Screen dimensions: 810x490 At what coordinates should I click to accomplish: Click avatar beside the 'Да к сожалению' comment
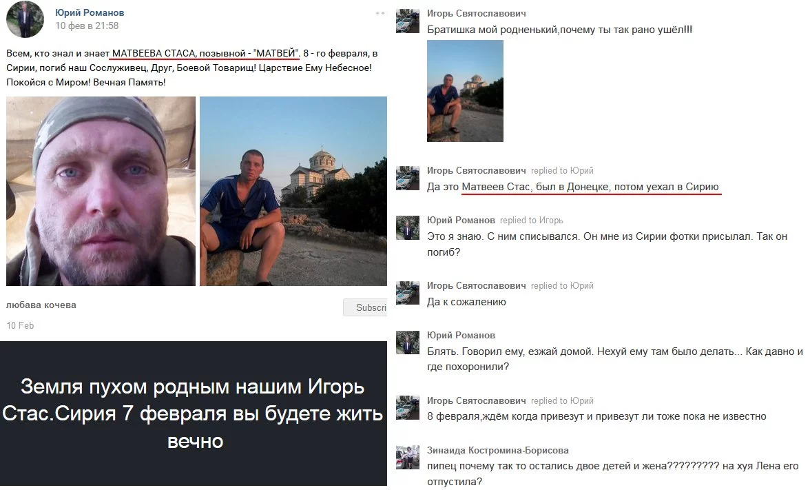point(408,293)
